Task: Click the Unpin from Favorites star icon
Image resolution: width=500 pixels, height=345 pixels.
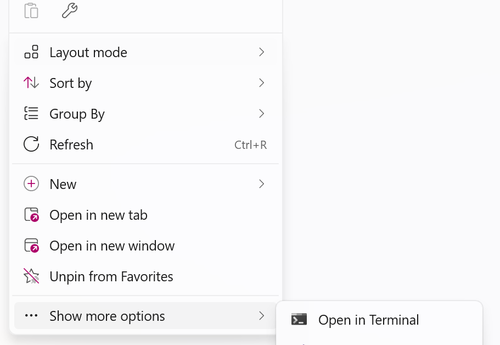Action: [x=31, y=276]
